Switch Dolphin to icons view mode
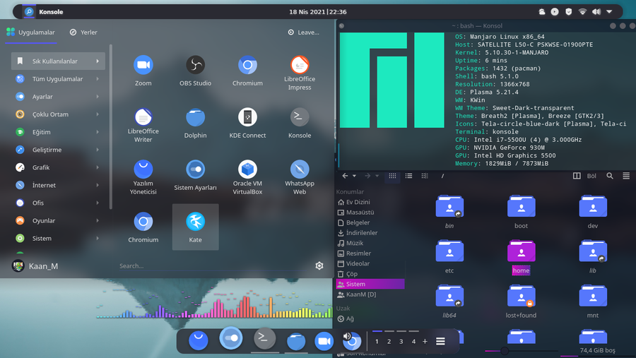The image size is (636, 358). coord(392,176)
